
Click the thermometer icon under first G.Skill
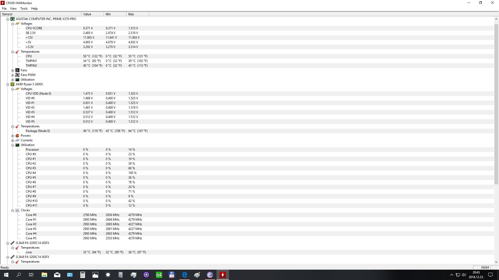click(x=17, y=248)
